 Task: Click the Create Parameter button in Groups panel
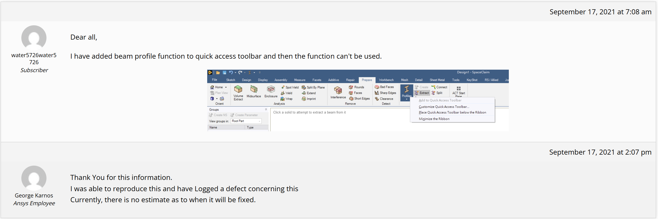(x=244, y=115)
